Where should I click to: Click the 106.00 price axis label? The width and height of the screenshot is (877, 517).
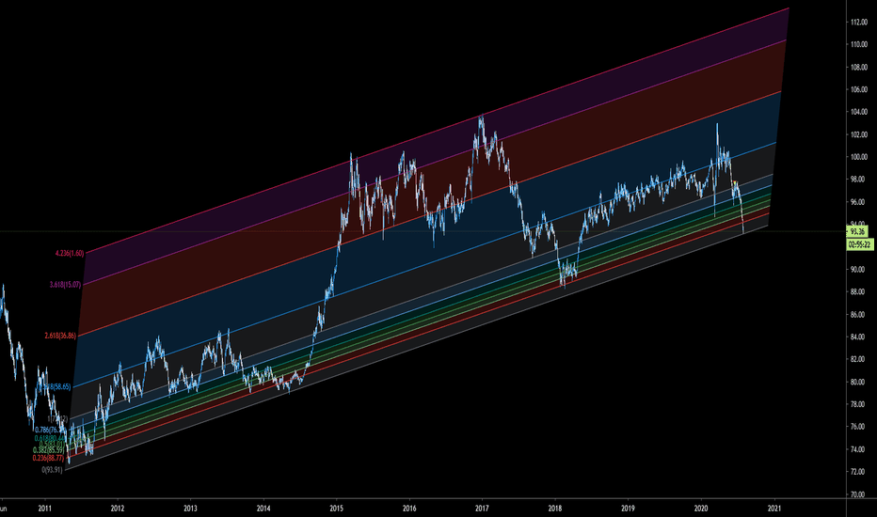tap(859, 89)
